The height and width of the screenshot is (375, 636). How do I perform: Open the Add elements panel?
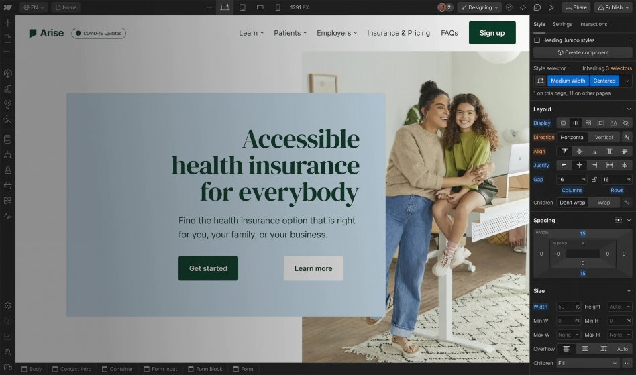point(7,23)
